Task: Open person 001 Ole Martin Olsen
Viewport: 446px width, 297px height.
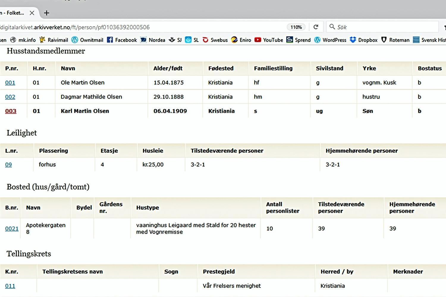Action: pyautogui.click(x=10, y=83)
